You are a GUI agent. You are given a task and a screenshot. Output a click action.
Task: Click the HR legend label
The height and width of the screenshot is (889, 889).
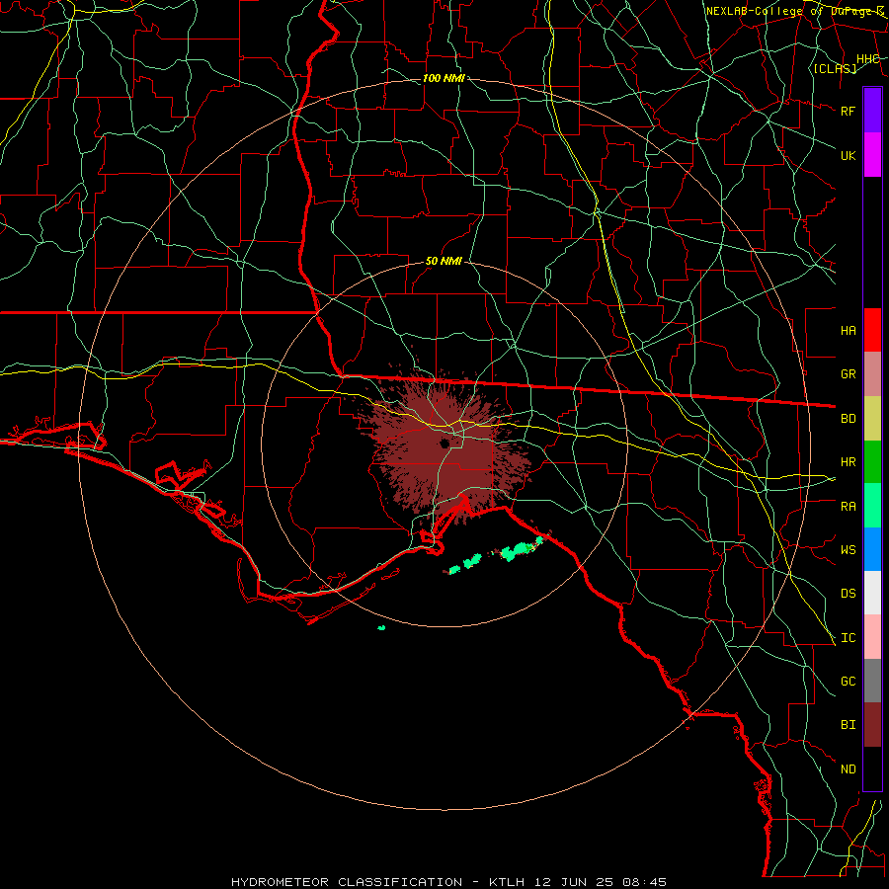coord(849,462)
